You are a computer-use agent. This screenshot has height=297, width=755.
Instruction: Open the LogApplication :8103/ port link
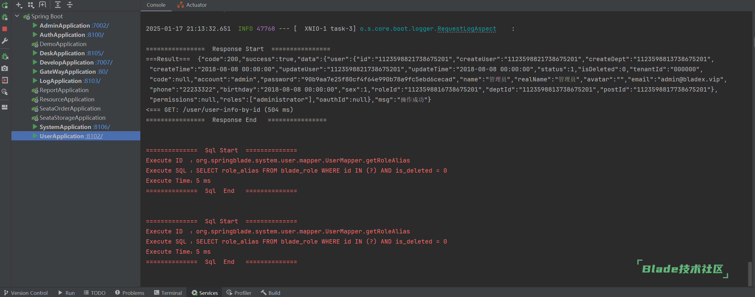[92, 81]
